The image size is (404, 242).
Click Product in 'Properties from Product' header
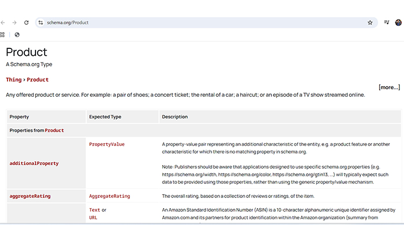(54, 130)
